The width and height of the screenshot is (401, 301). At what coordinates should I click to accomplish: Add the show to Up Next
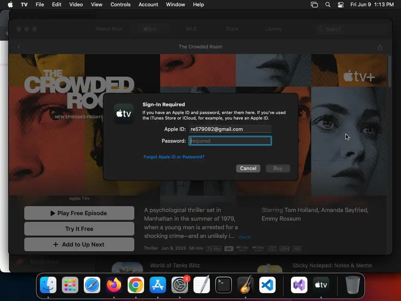[x=79, y=245]
